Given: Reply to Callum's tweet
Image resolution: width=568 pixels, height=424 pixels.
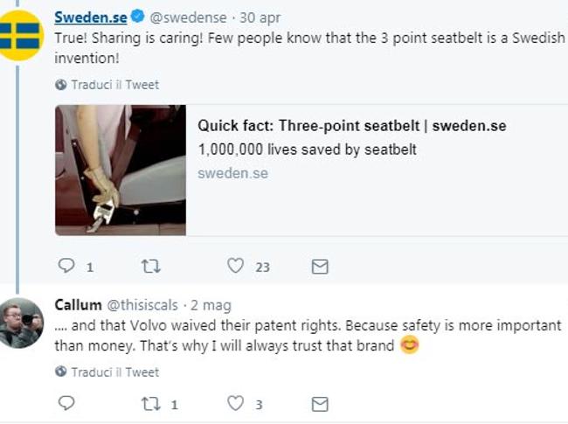Looking at the screenshot, I should pos(66,403).
